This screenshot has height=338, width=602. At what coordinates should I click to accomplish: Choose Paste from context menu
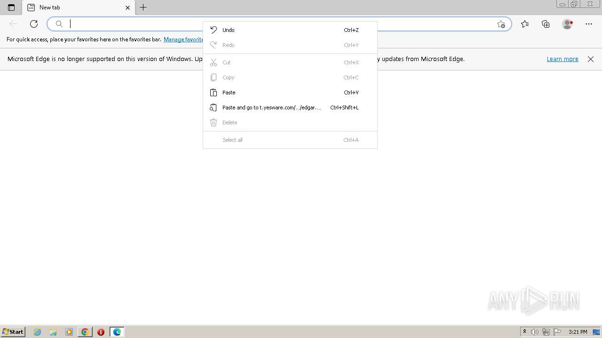(290, 92)
